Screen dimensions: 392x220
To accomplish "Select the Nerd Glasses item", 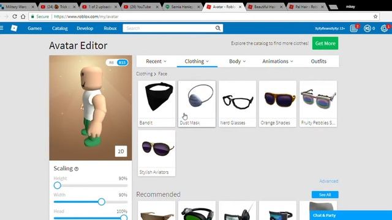I will pos(237,104).
